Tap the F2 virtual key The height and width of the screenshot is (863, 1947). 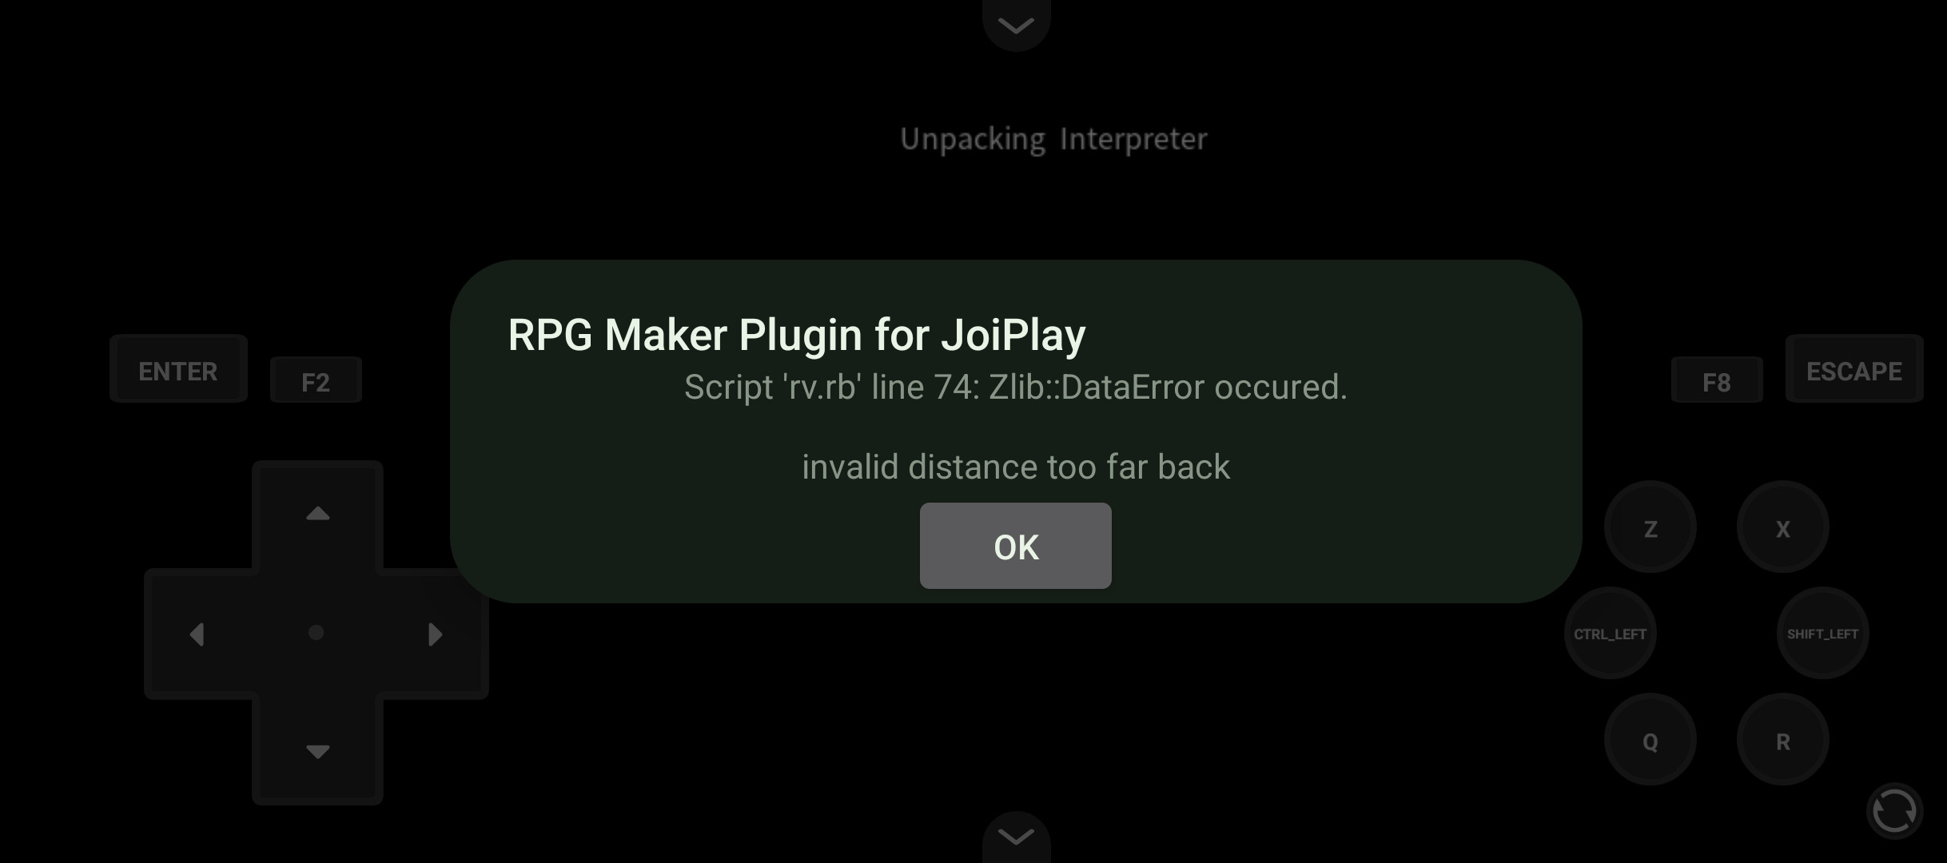pos(316,380)
